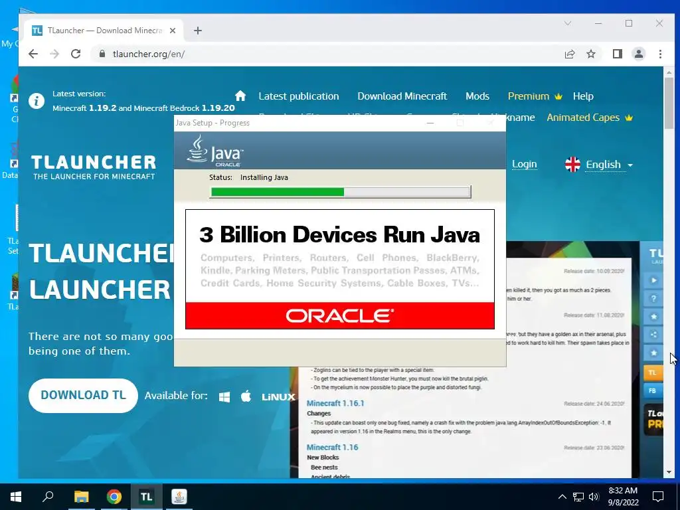This screenshot has width=680, height=510.
Task: Click the network tray icon
Action: tap(578, 497)
